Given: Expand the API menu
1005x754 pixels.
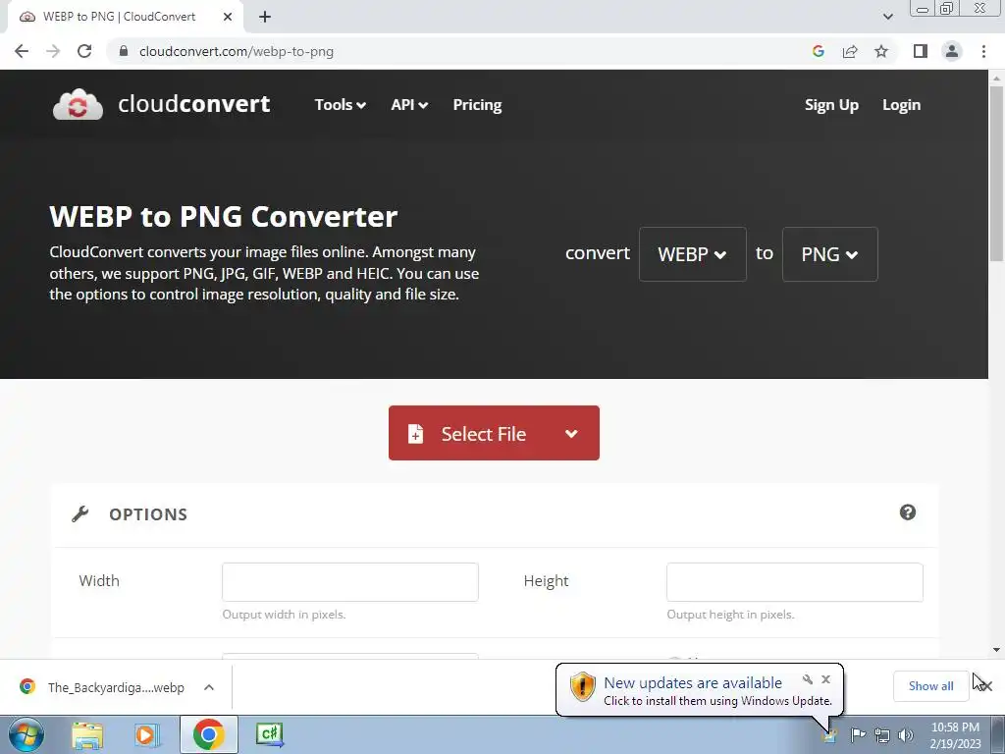Looking at the screenshot, I should click(x=409, y=104).
